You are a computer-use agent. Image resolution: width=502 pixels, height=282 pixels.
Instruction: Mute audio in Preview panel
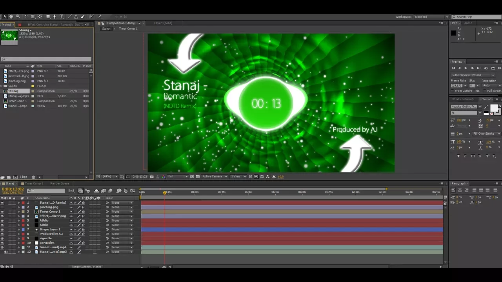click(x=486, y=68)
